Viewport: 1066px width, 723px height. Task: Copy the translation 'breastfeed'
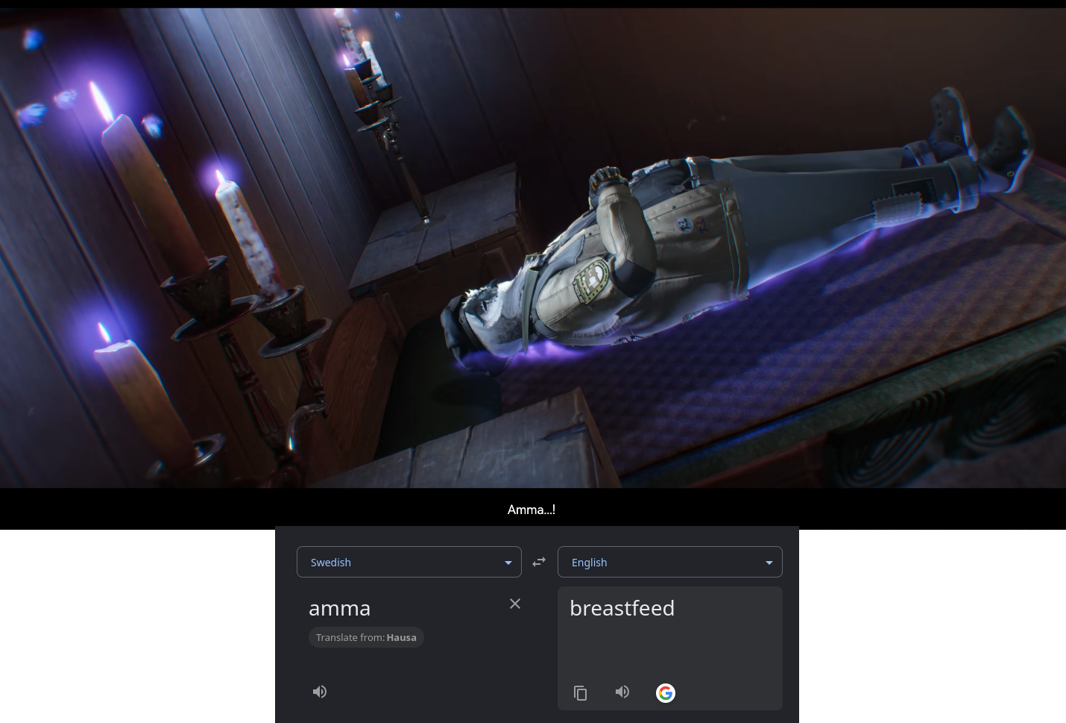(581, 693)
